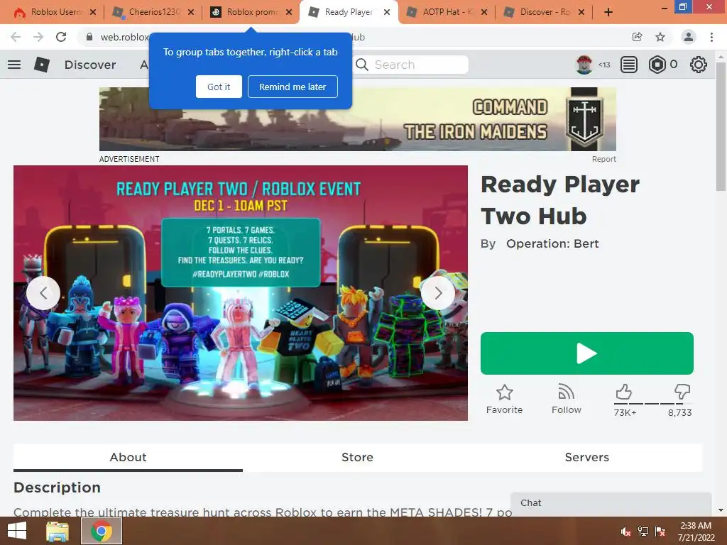The width and height of the screenshot is (727, 545).
Task: Open Chrome three-dot menu
Action: pyautogui.click(x=711, y=37)
